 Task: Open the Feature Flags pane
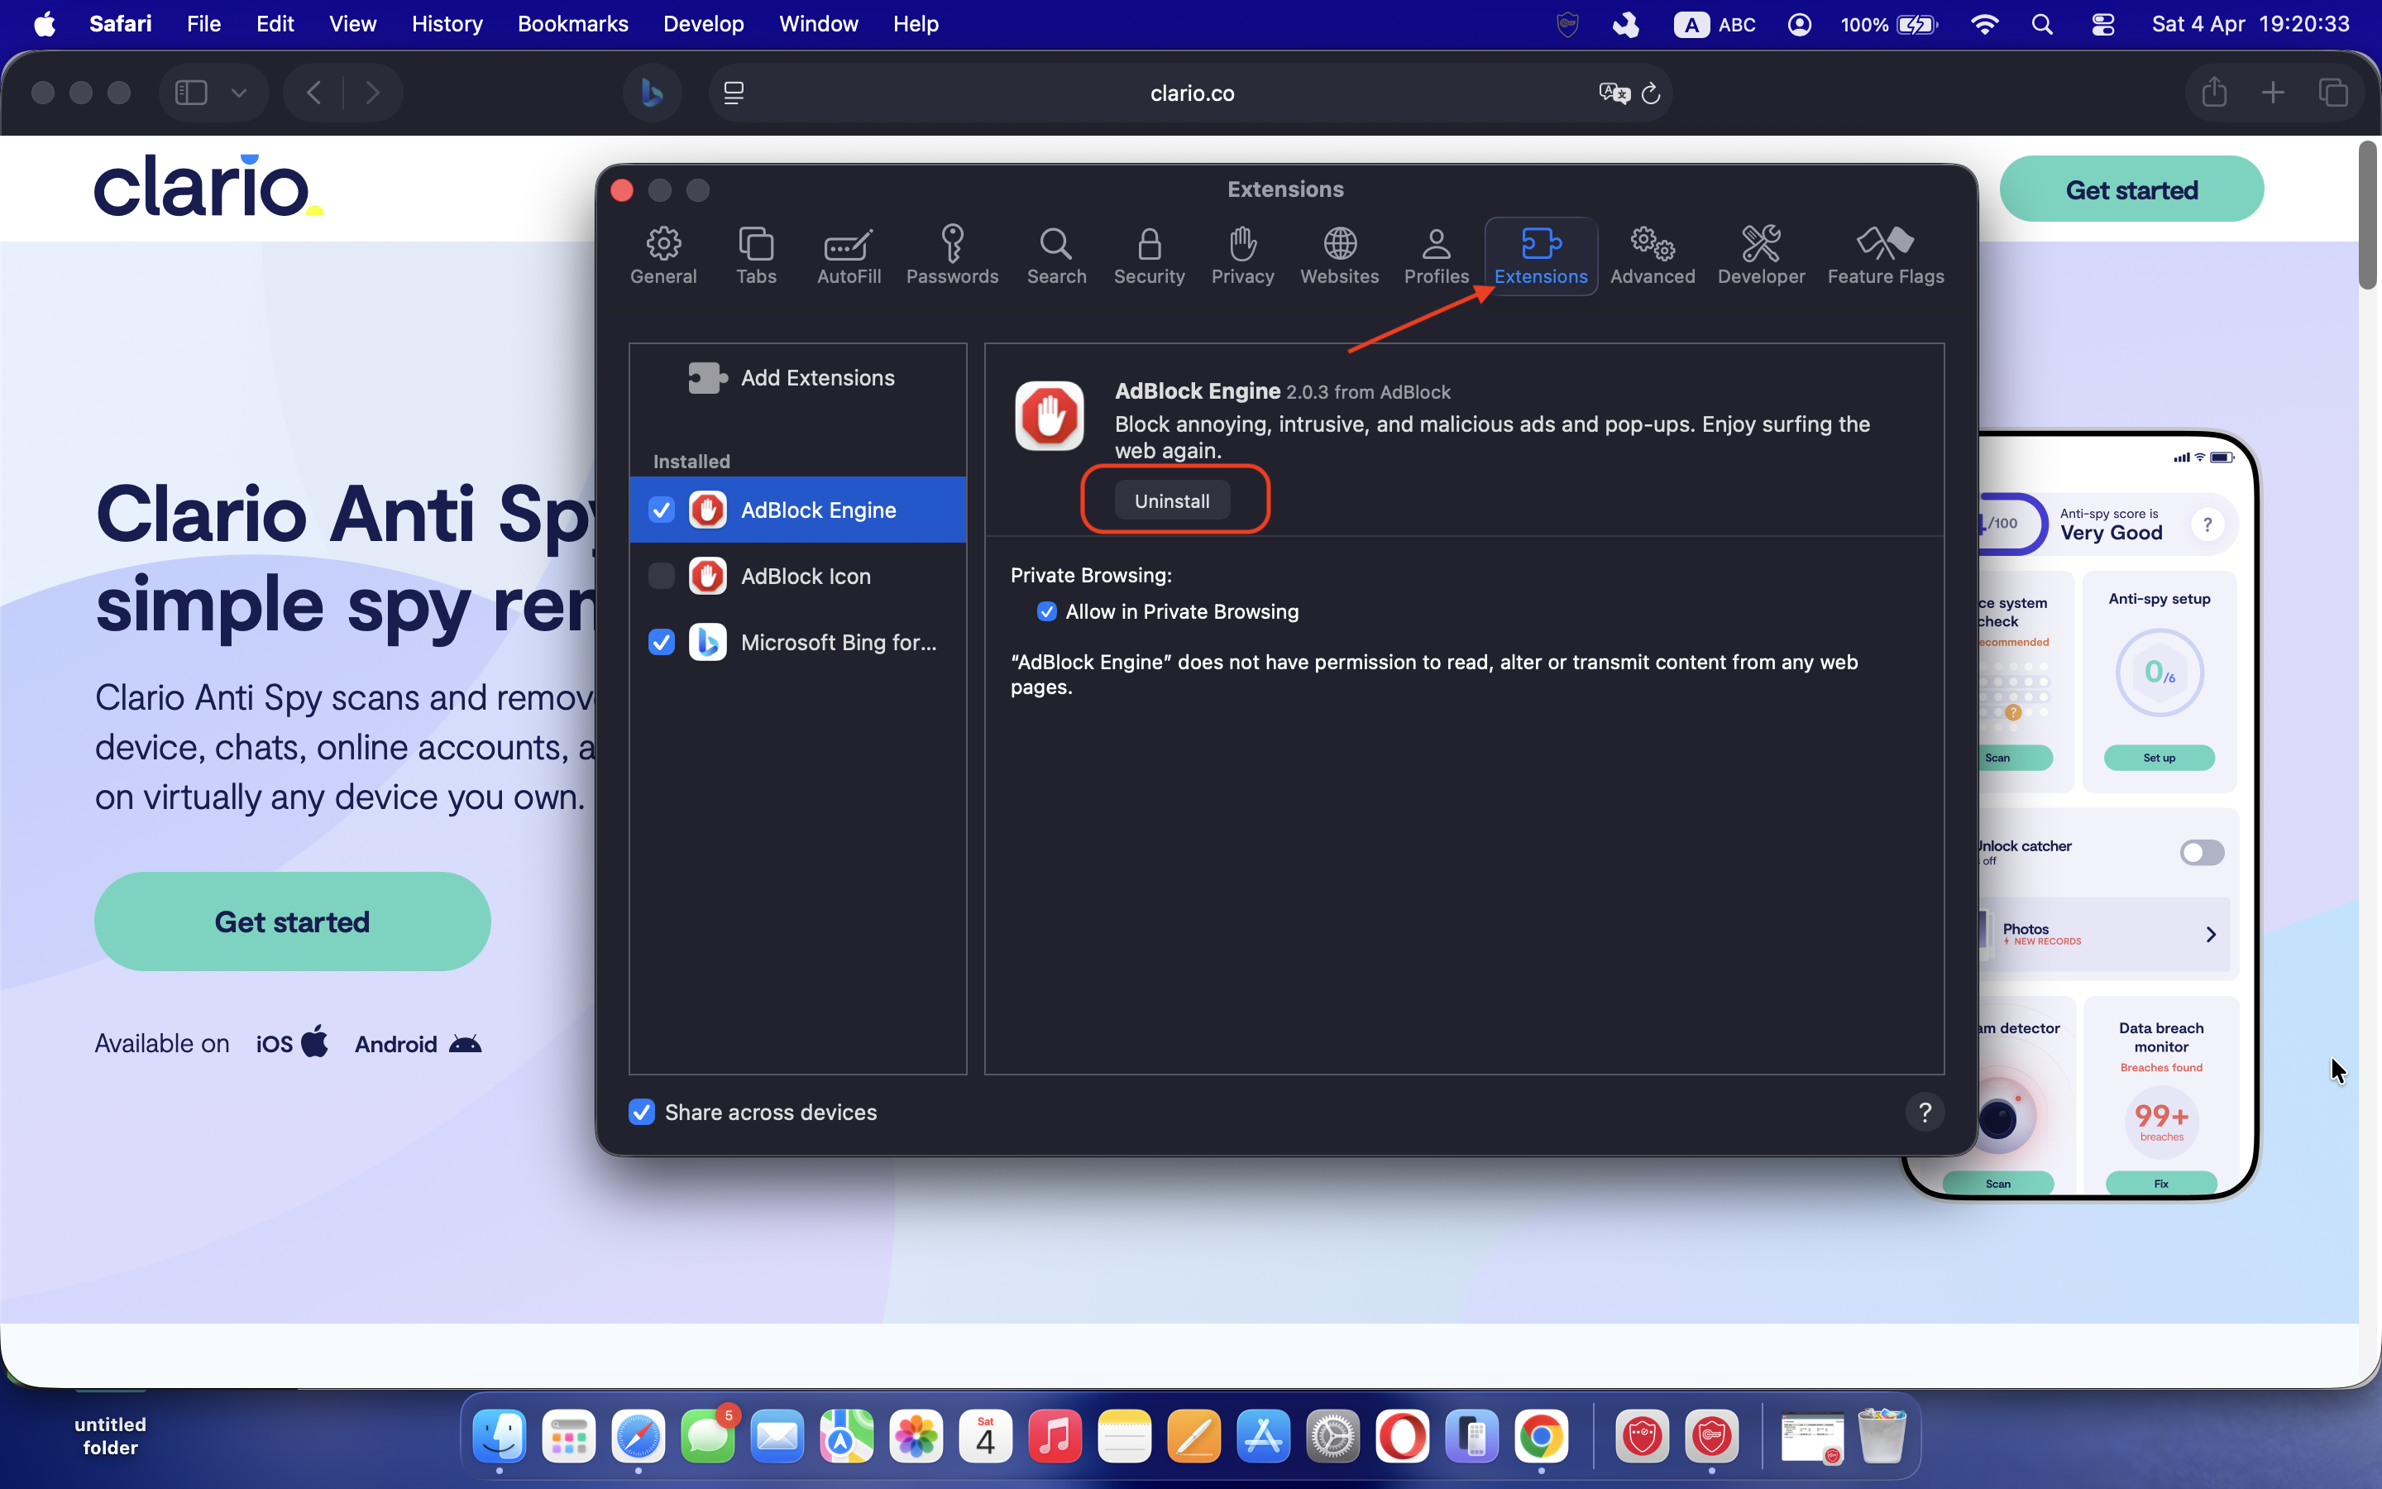[x=1885, y=255]
